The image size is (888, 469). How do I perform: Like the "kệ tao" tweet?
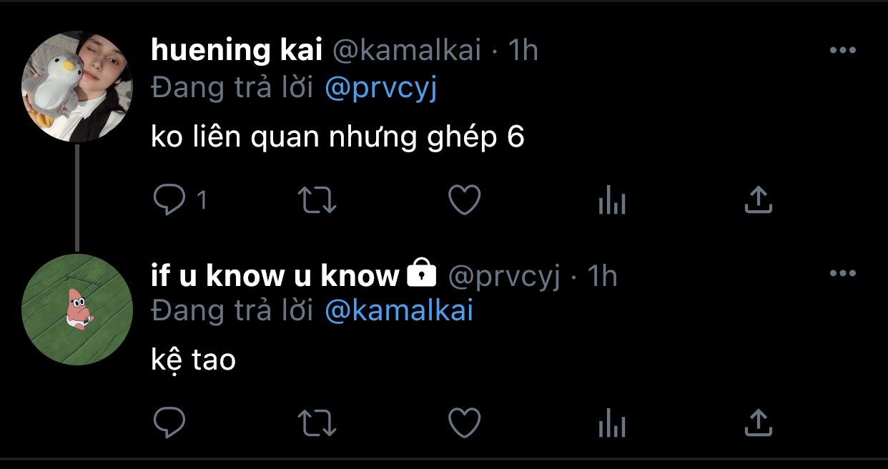[463, 423]
